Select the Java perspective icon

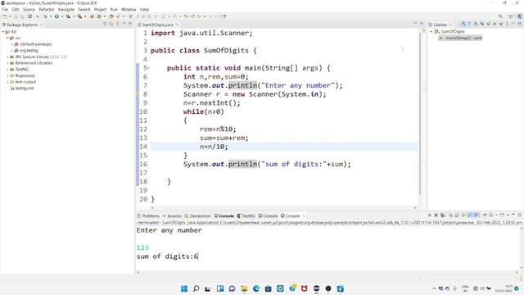pyautogui.click(x=520, y=16)
